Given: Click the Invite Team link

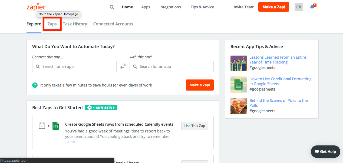Looking at the screenshot, I should coord(244,7).
